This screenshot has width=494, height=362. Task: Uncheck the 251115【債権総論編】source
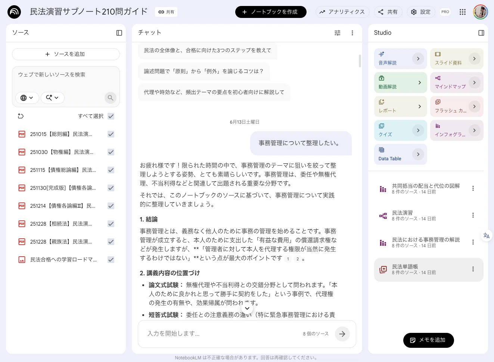pos(111,170)
